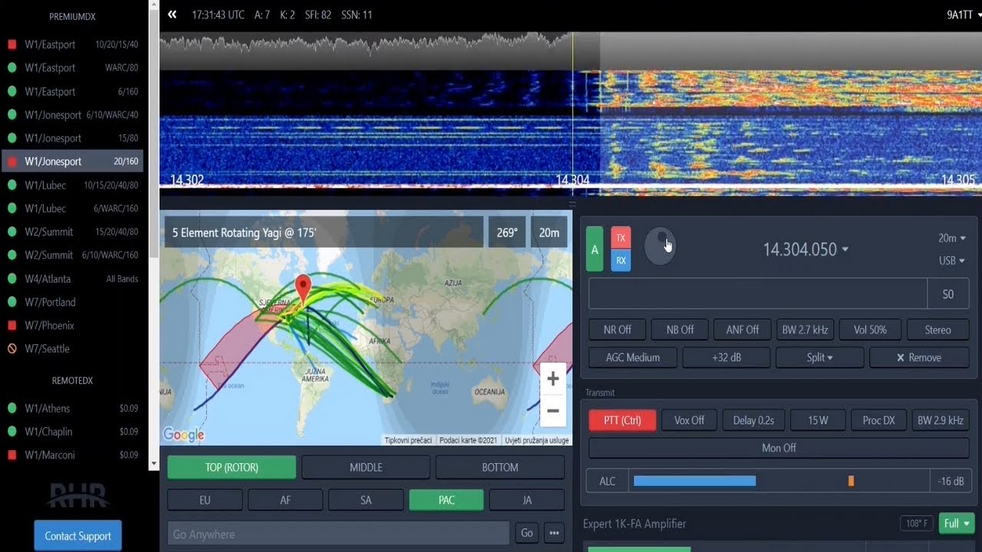Toggle noise reduction NR Off
The height and width of the screenshot is (552, 982).
pos(617,330)
